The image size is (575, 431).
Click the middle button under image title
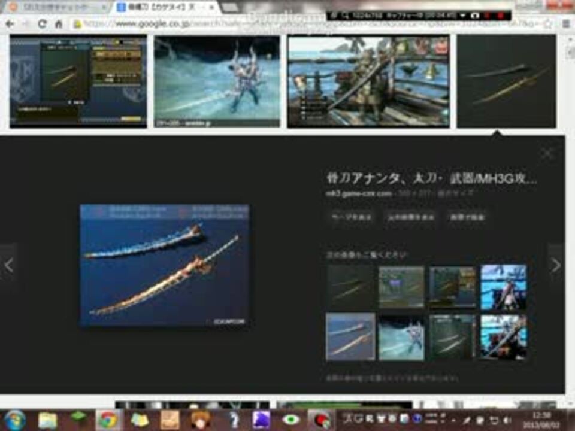(x=411, y=217)
